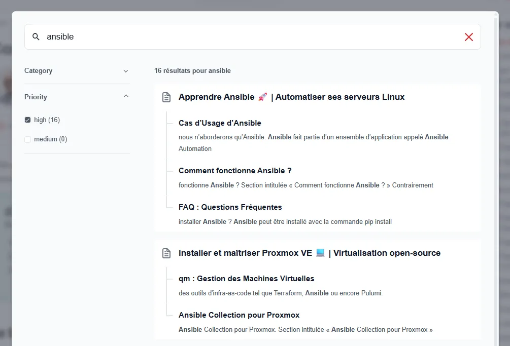Image resolution: width=510 pixels, height=346 pixels.
Task: Click the document icon beside the Proxmox result
Action: (166, 253)
